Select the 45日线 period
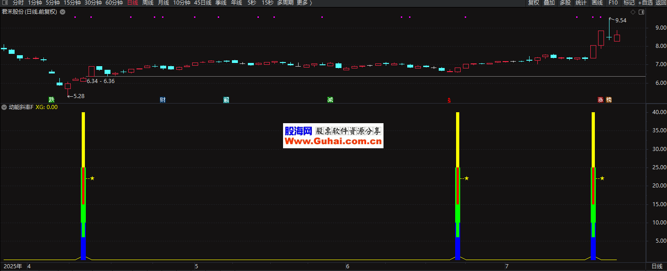 (x=203, y=3)
